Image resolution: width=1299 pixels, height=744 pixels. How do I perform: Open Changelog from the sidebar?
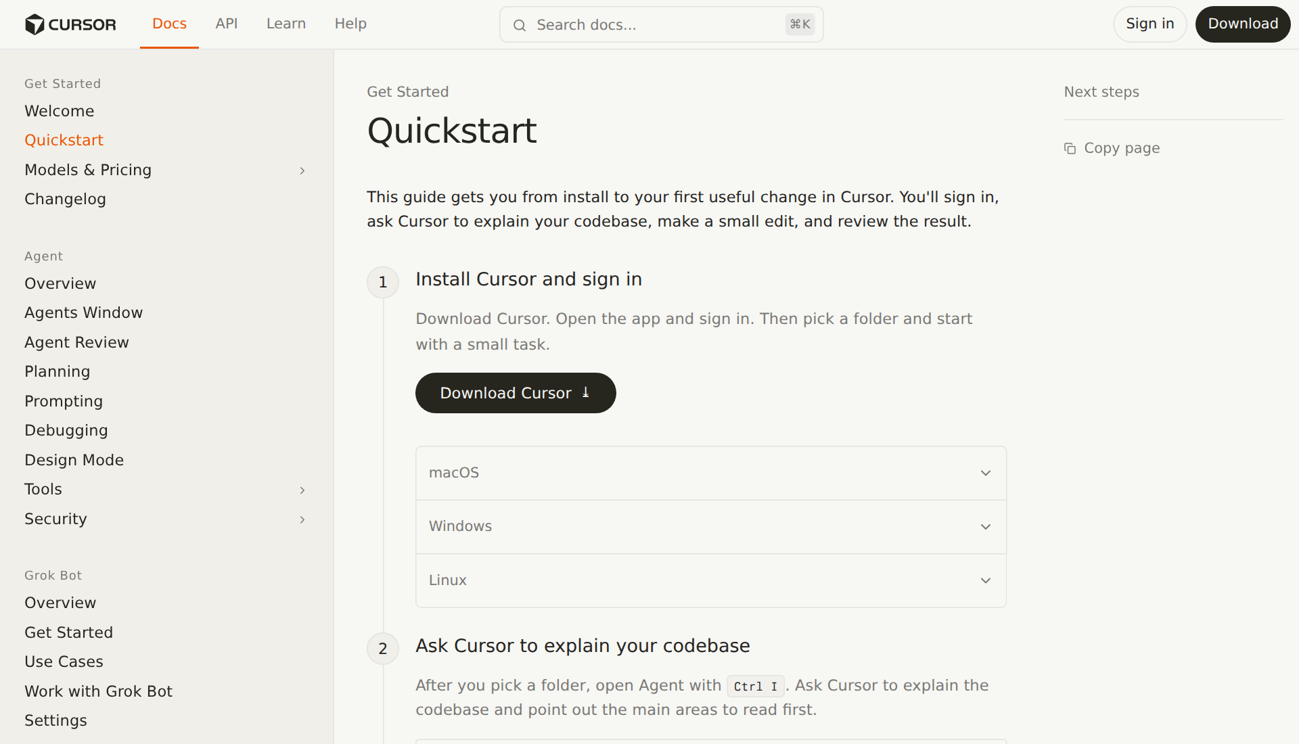click(x=65, y=199)
